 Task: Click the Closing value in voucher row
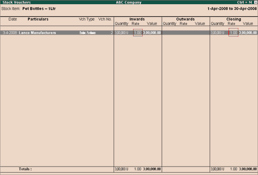coord(248,33)
